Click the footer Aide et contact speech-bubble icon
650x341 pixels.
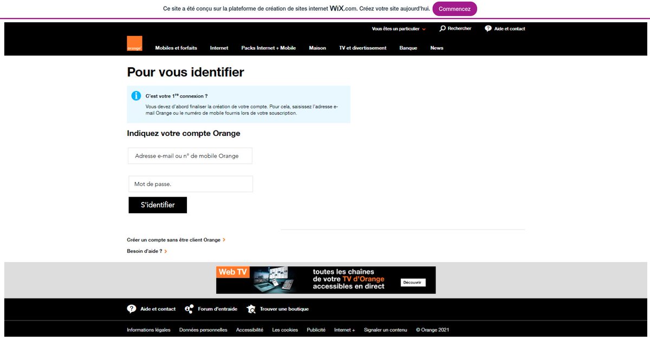pyautogui.click(x=132, y=309)
